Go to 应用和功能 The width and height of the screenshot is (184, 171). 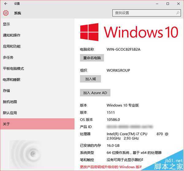tap(37, 46)
